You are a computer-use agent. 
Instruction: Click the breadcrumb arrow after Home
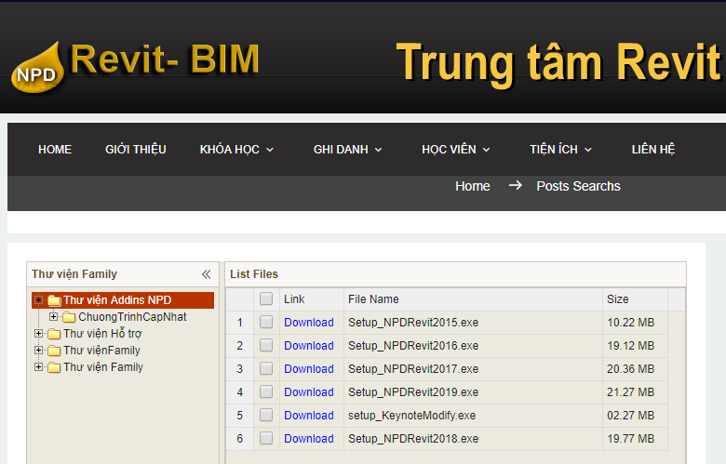pos(515,186)
